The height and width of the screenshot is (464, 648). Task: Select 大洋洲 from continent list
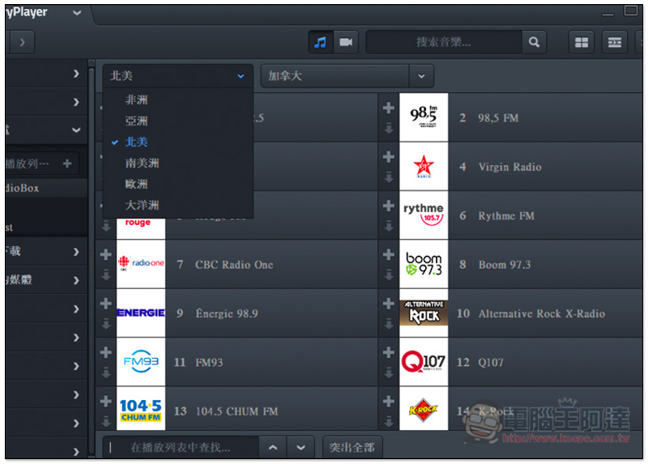point(142,205)
